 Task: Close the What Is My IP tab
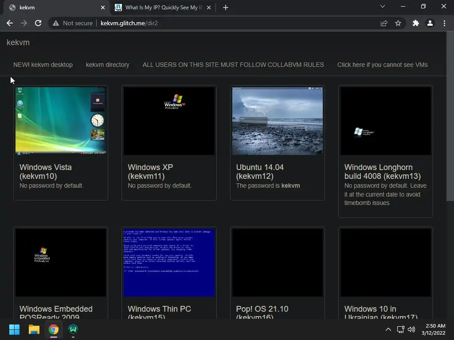coord(209,8)
